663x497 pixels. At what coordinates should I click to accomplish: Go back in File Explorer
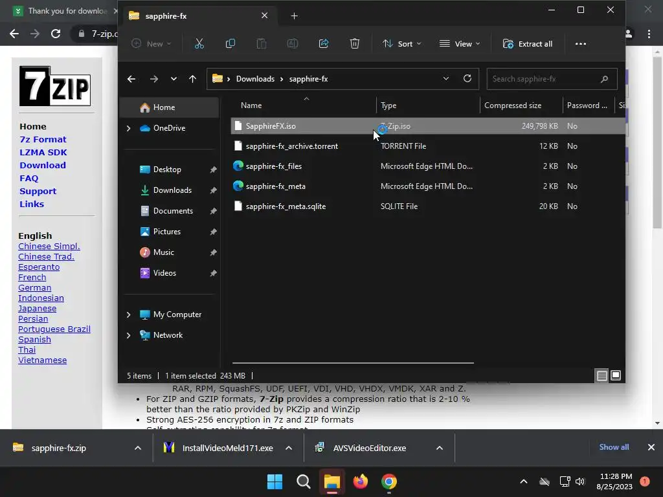click(x=131, y=79)
